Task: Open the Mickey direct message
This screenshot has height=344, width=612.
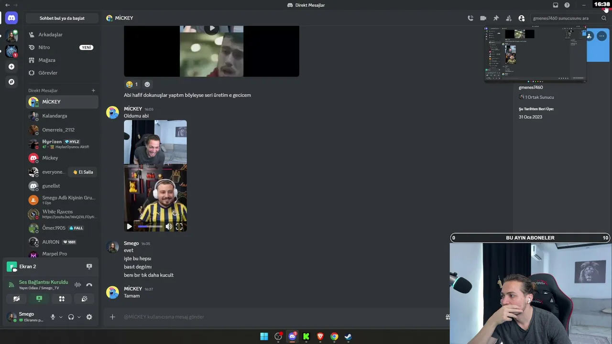Action: pos(62,158)
